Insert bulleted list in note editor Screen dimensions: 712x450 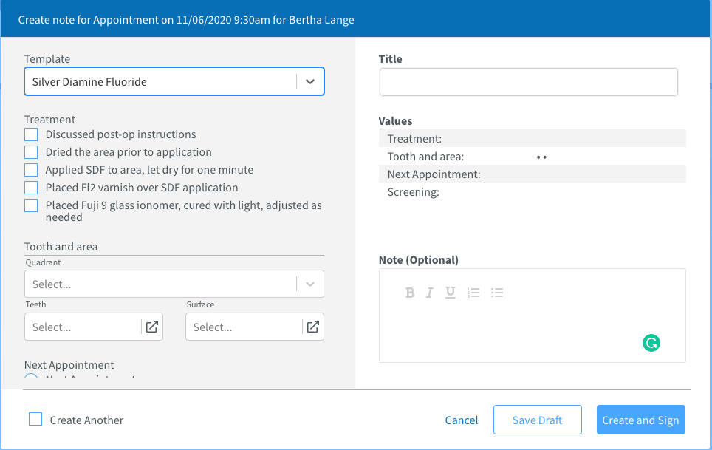[x=497, y=293]
